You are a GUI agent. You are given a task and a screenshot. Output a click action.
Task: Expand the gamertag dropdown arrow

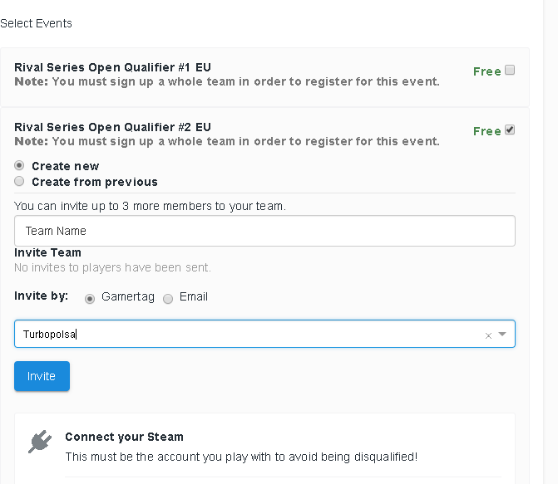coord(502,335)
